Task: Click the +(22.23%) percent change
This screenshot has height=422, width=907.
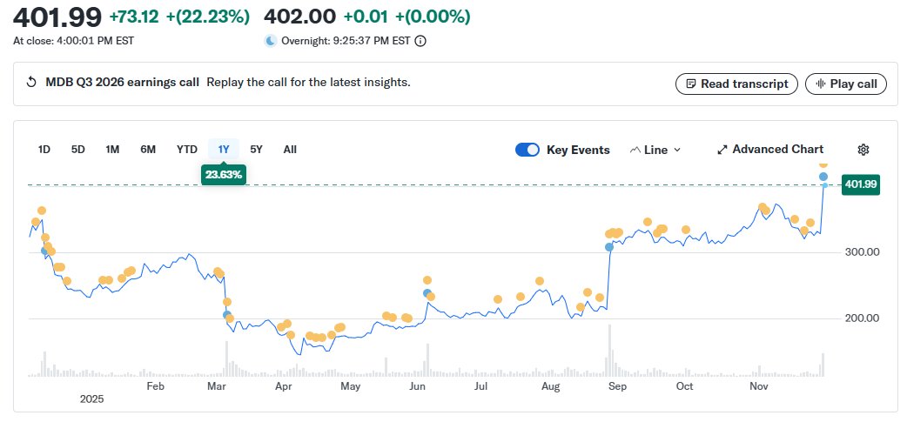Action: (208, 17)
